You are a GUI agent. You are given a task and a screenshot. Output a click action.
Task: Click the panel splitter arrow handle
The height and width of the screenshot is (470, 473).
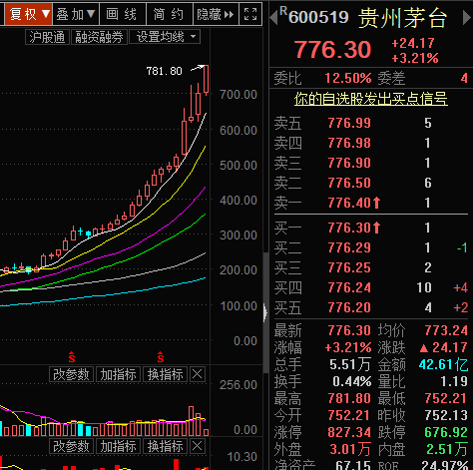pyautogui.click(x=265, y=312)
